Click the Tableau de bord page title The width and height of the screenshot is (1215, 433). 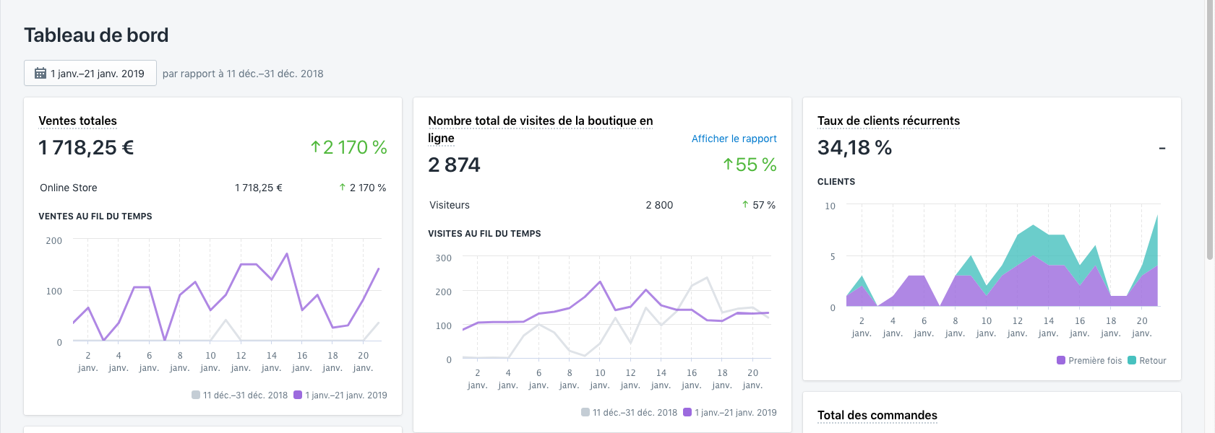(x=96, y=35)
